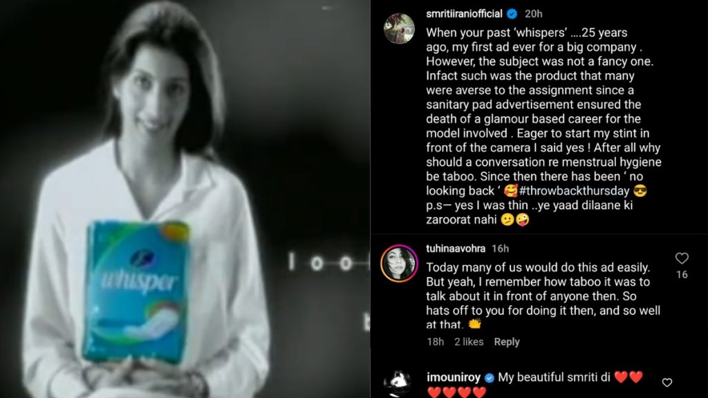Click the verified badge next to smritiiraniofficial

512,14
